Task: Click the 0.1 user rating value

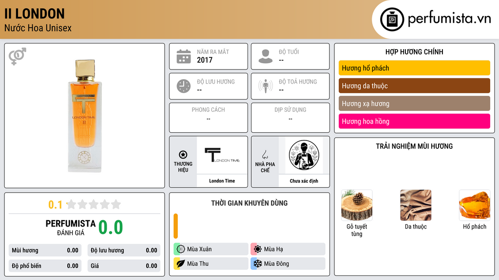Action: (56, 205)
